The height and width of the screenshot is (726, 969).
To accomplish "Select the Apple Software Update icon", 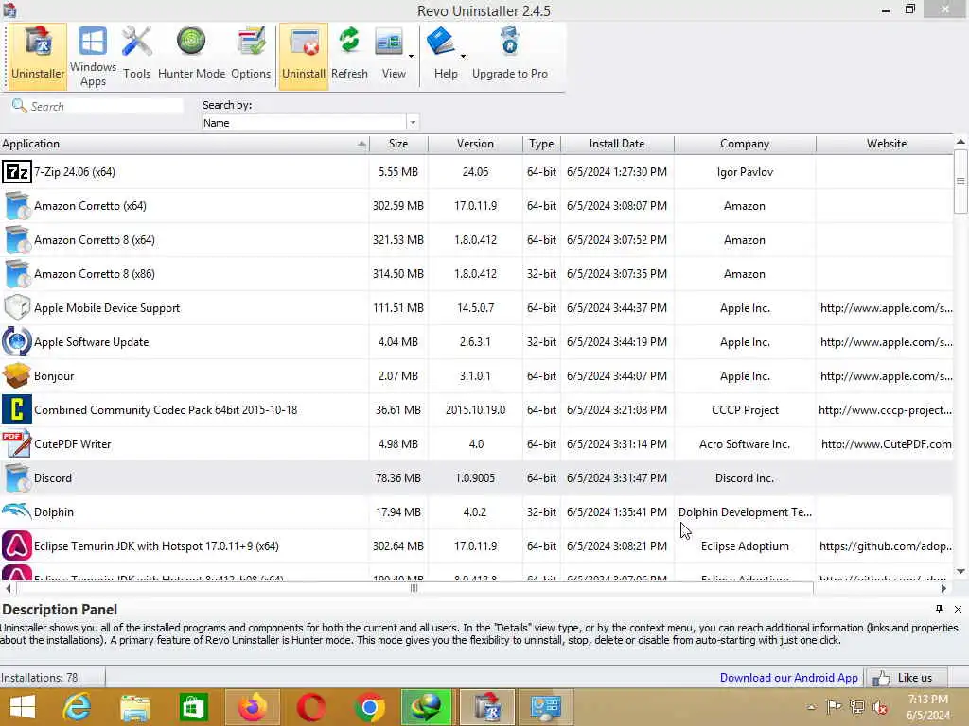I will pos(17,341).
